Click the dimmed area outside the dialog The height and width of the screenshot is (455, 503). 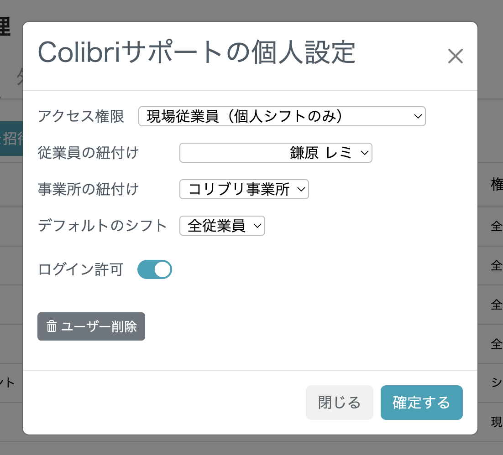(251, 447)
